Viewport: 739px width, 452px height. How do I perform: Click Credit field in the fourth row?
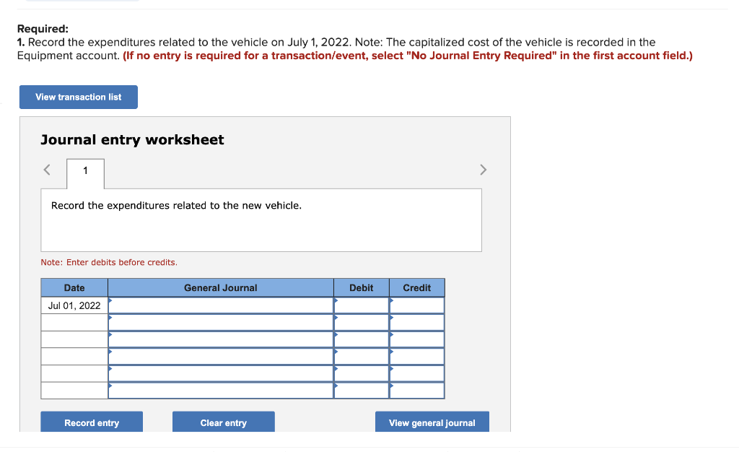[x=417, y=356]
